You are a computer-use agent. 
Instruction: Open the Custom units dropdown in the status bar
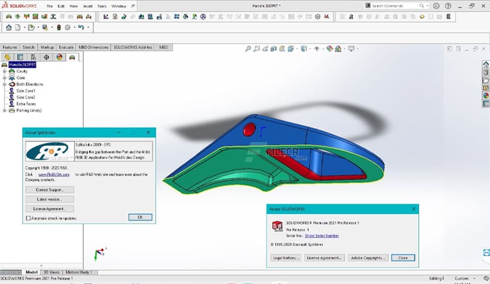pyautogui.click(x=474, y=278)
